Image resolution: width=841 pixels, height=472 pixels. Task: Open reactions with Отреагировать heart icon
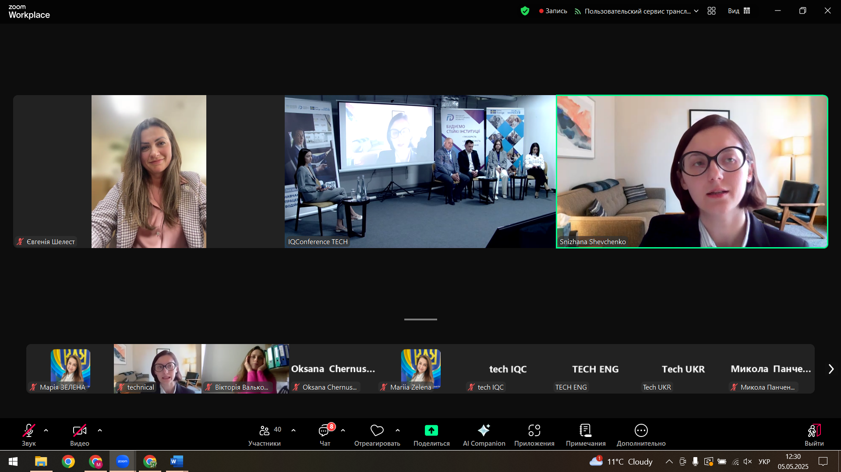377,435
